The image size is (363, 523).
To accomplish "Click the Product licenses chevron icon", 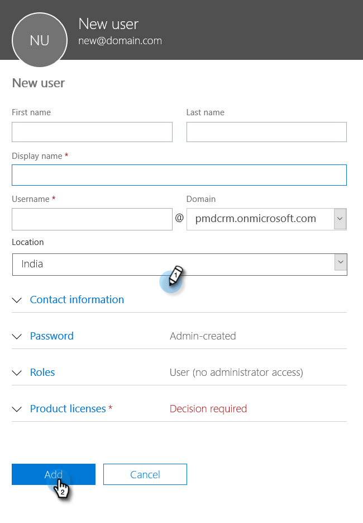I will pos(16,409).
